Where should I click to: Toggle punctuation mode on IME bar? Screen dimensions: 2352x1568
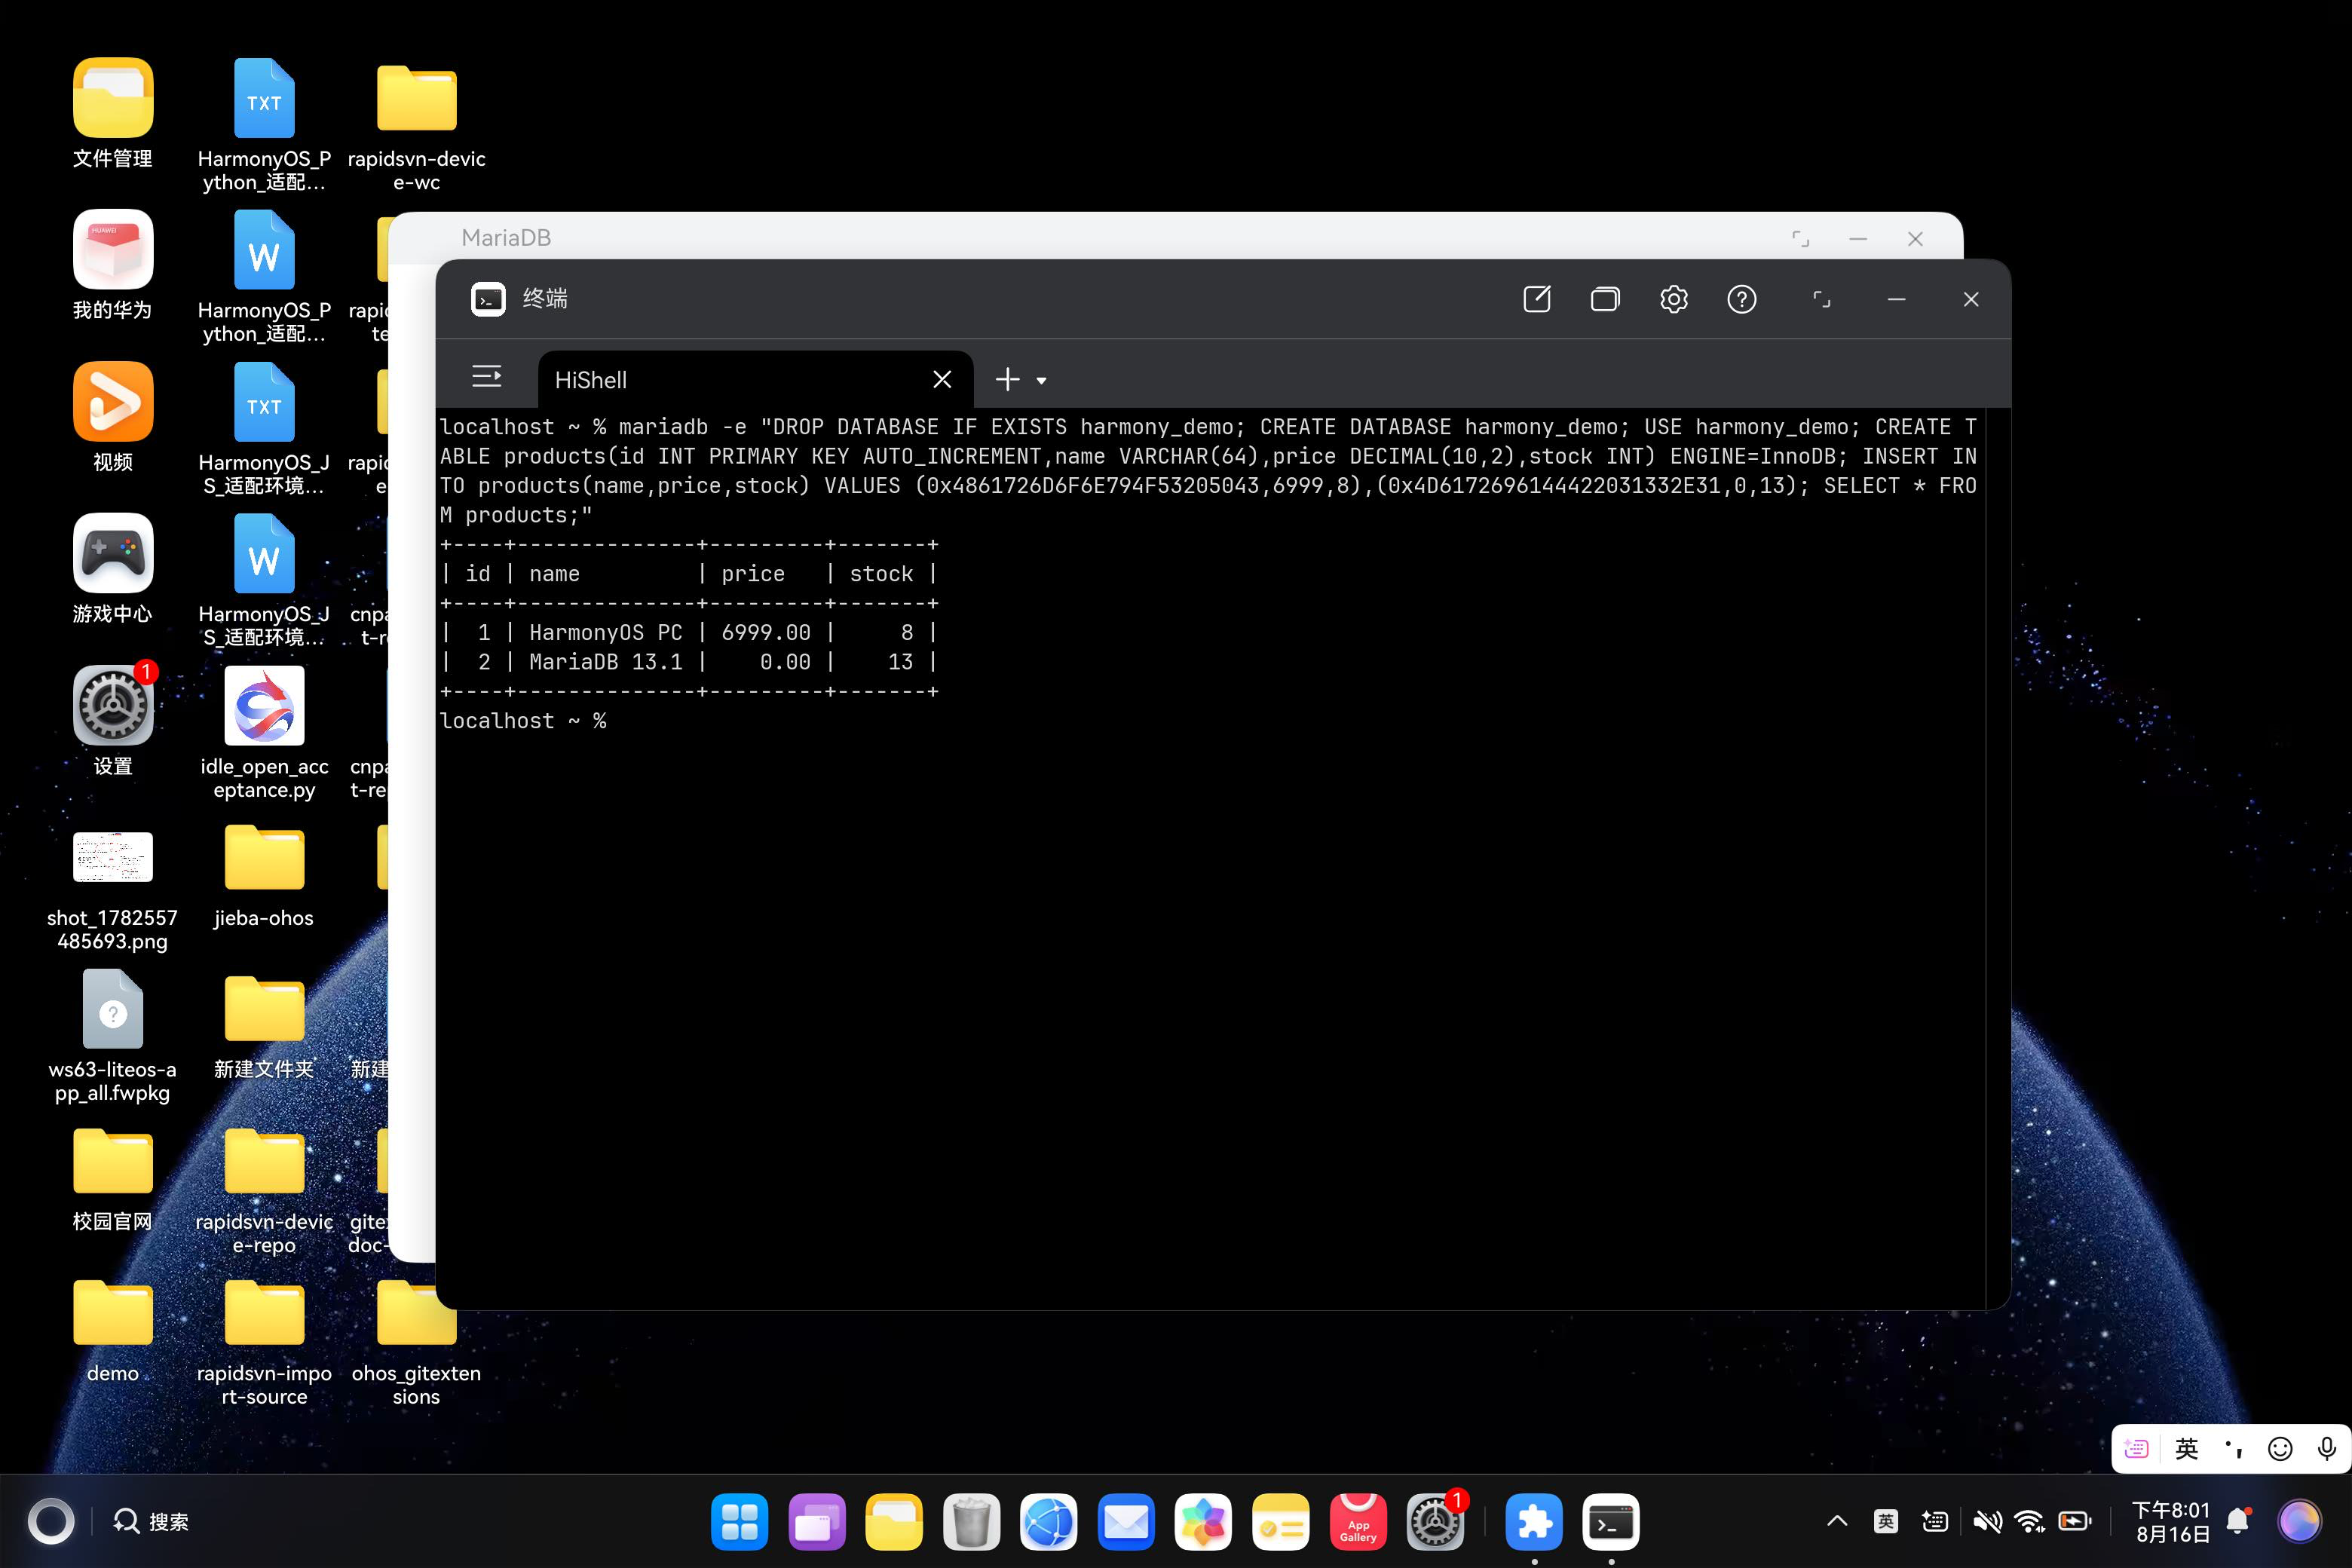(x=2234, y=1449)
